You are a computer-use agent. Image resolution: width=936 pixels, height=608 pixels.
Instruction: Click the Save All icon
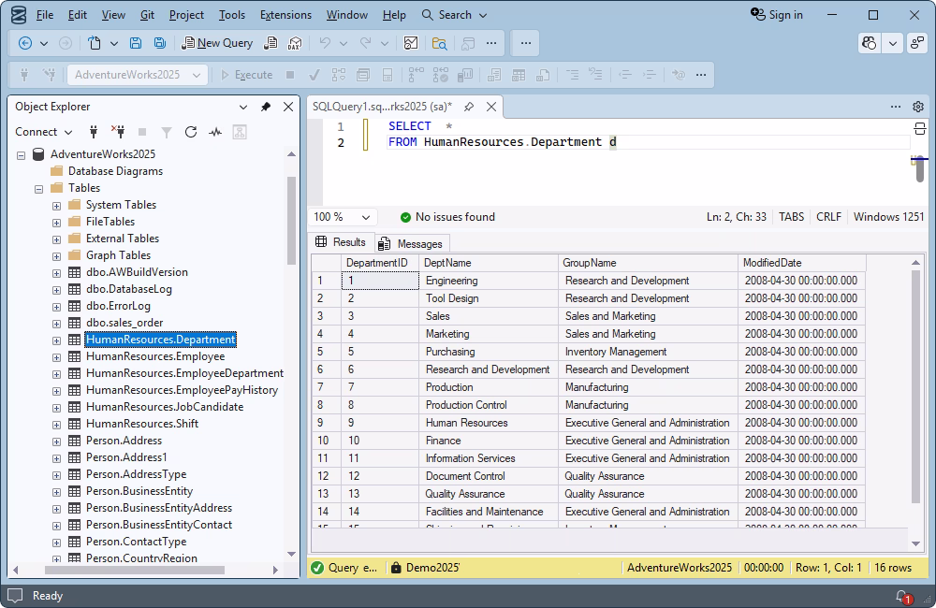tap(159, 43)
